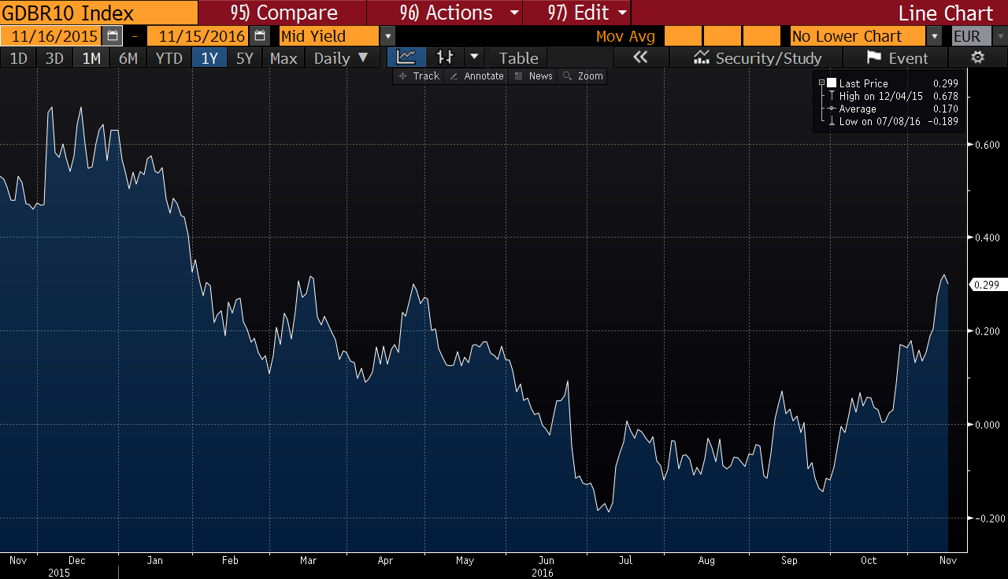Open the 95) Compare menu
Screen dimensions: 1008x579
coord(283,13)
